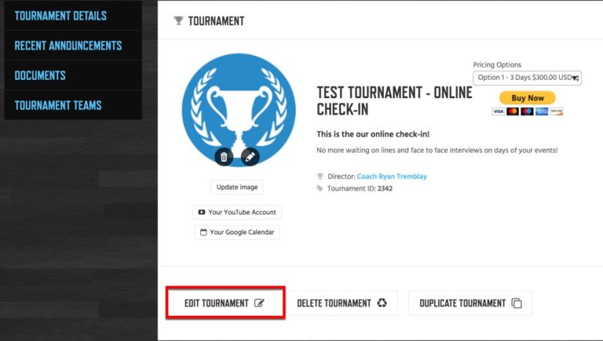Open Coach Ryan Tremblay director link

392,176
